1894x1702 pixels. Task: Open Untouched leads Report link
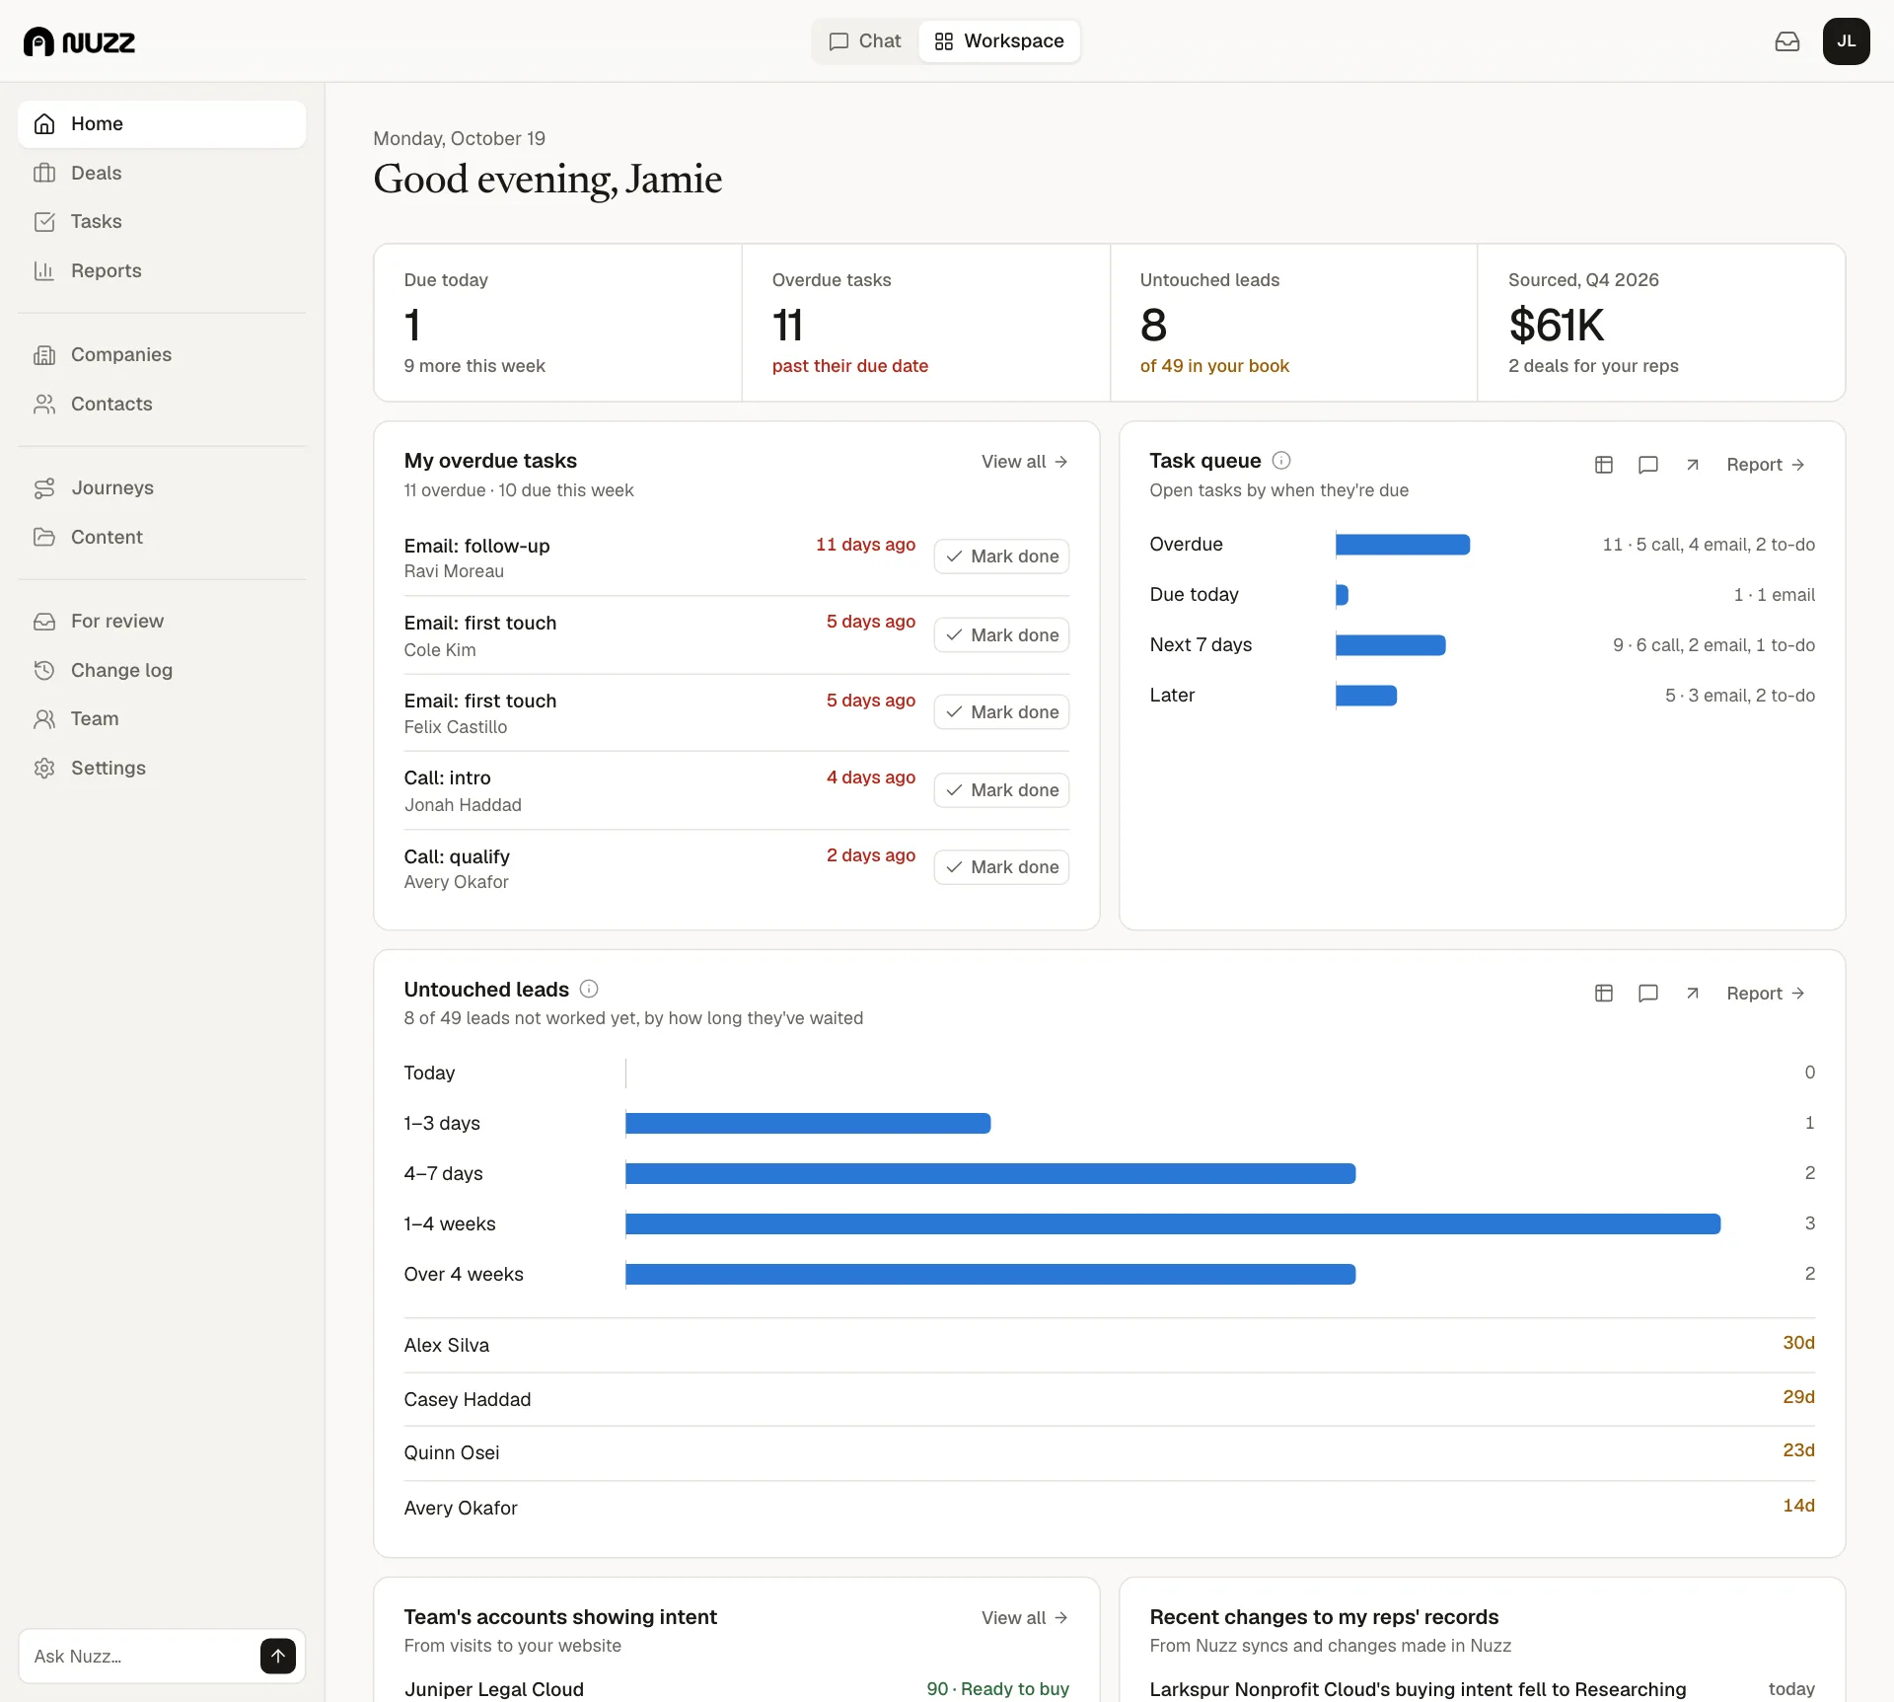point(1766,994)
